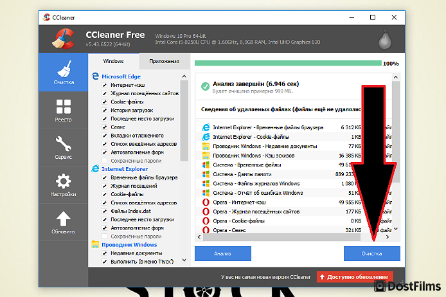Open the Очистка cleaner section in sidebar

[64, 72]
